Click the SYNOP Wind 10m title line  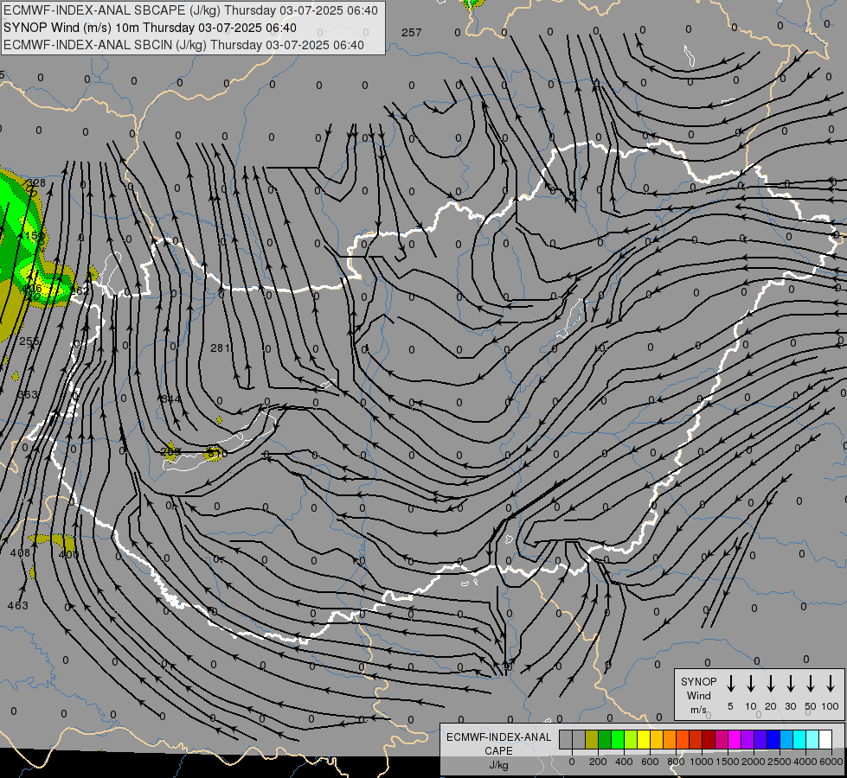[x=150, y=28]
